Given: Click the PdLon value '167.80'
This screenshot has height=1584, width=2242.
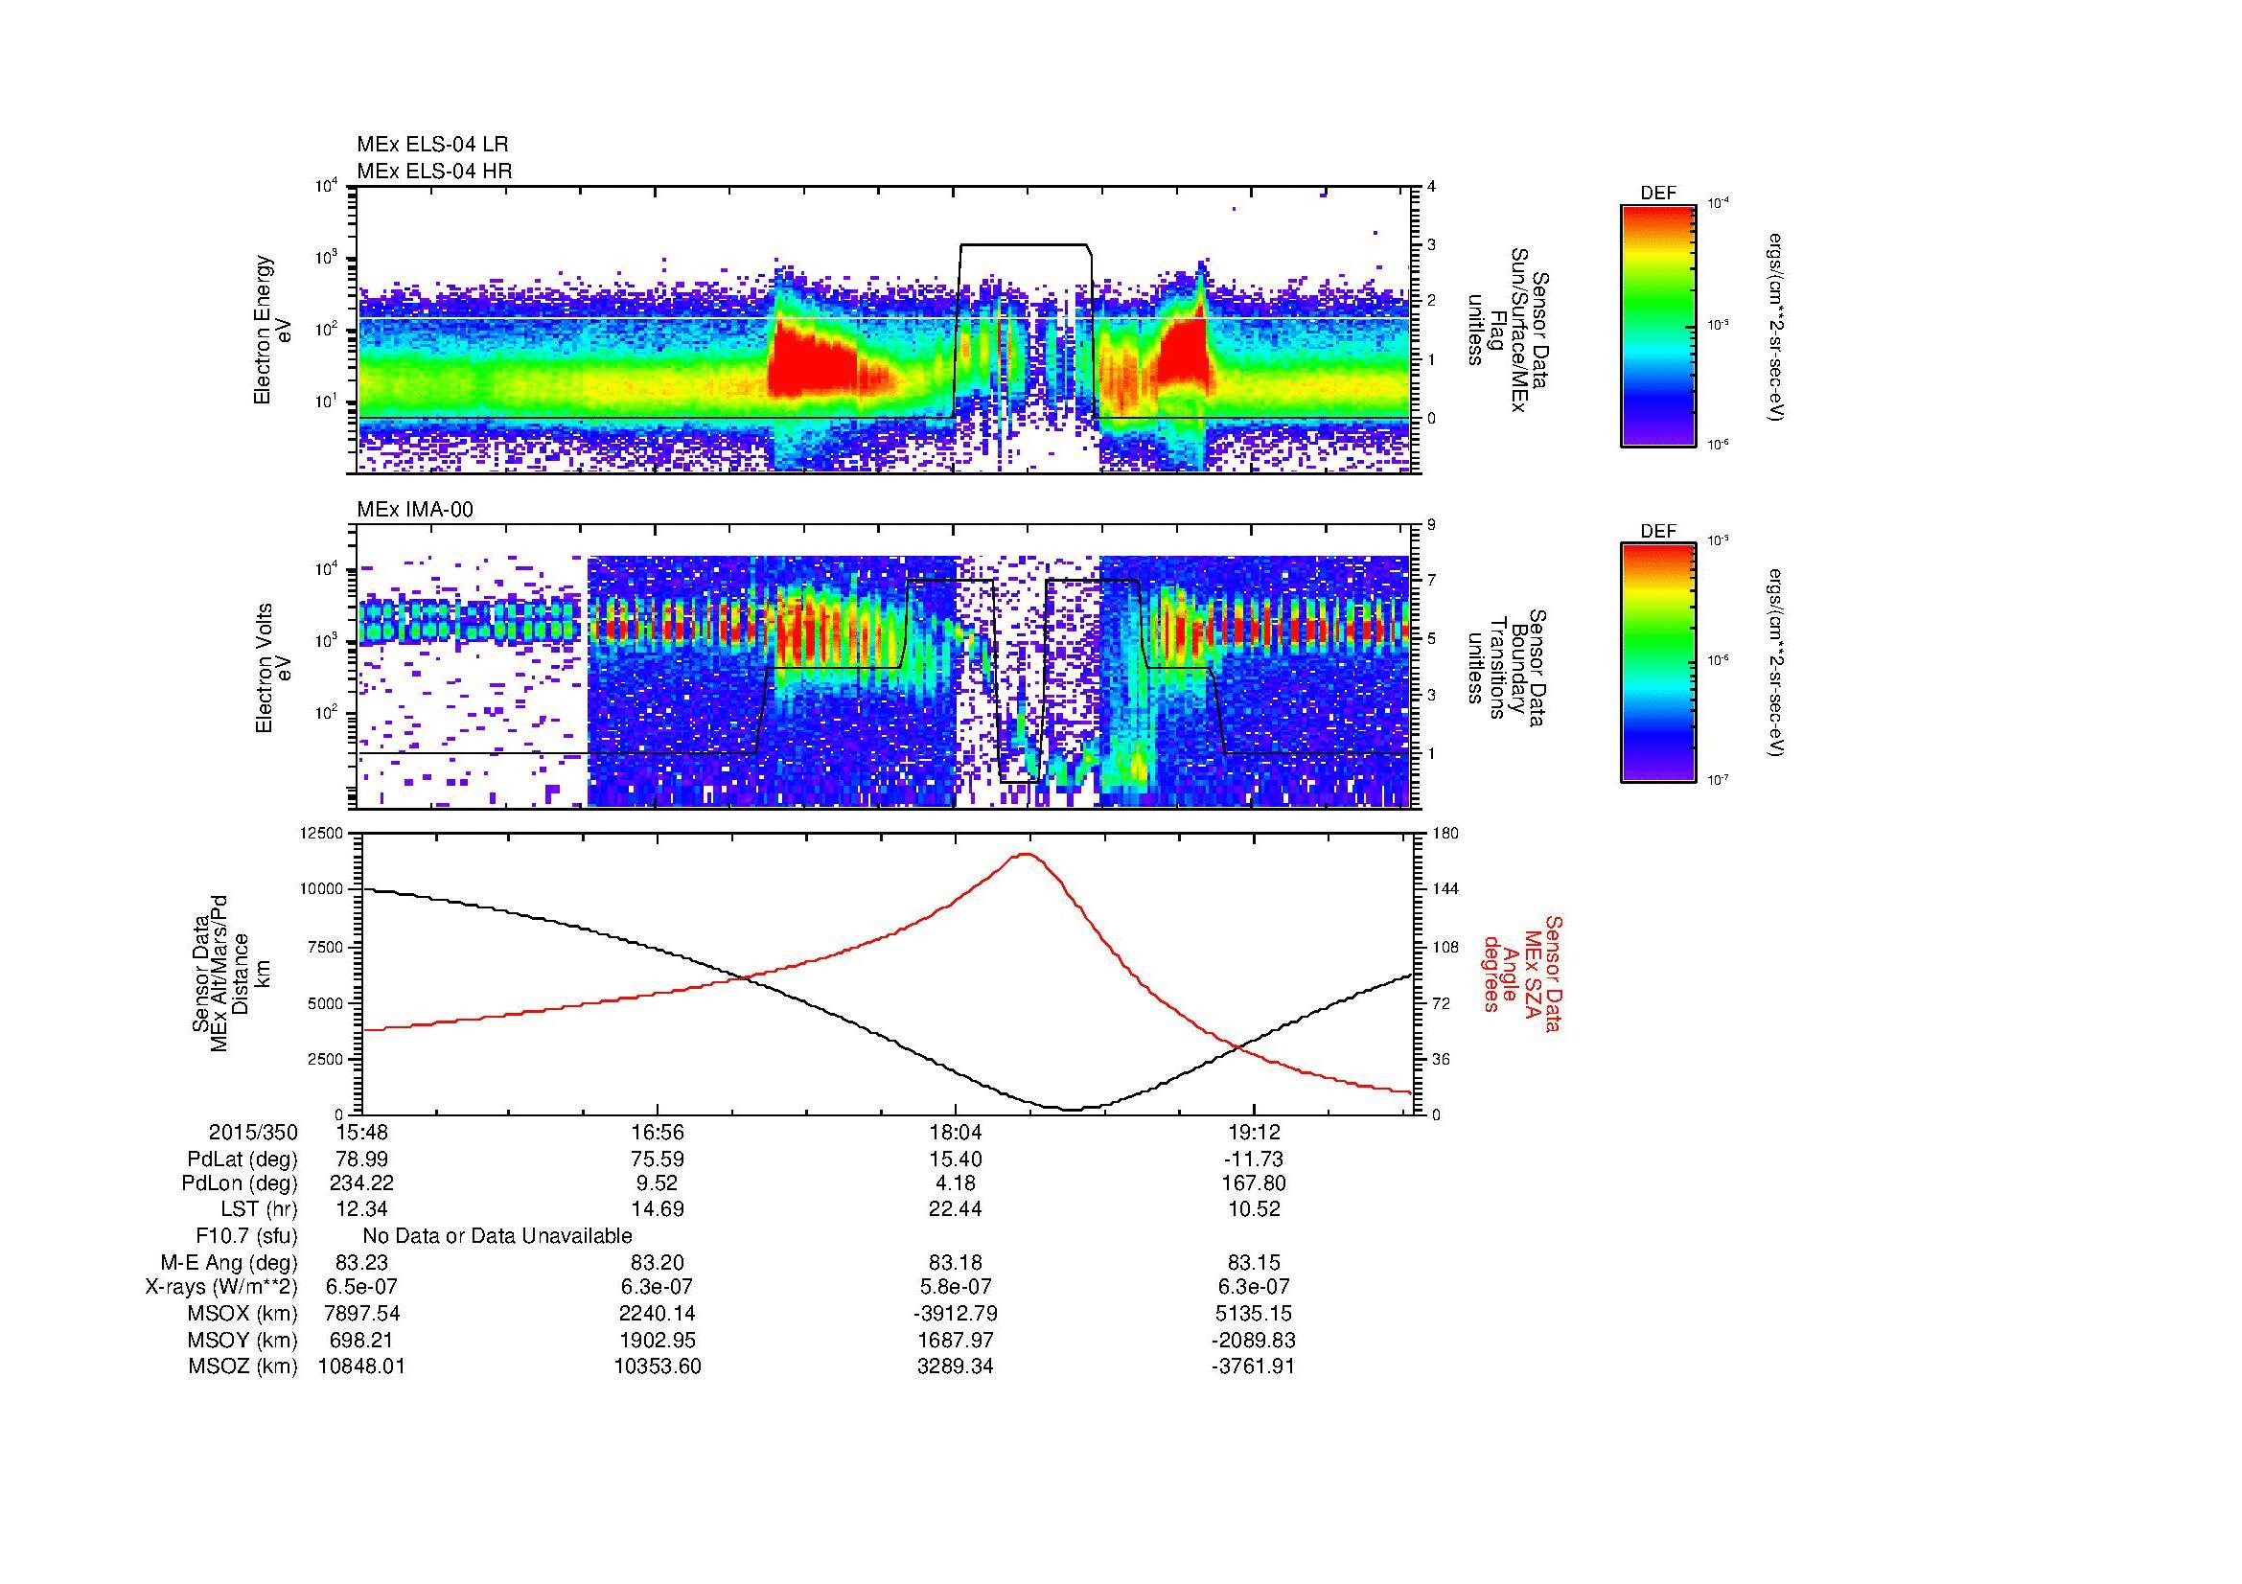Looking at the screenshot, I should 1252,1183.
